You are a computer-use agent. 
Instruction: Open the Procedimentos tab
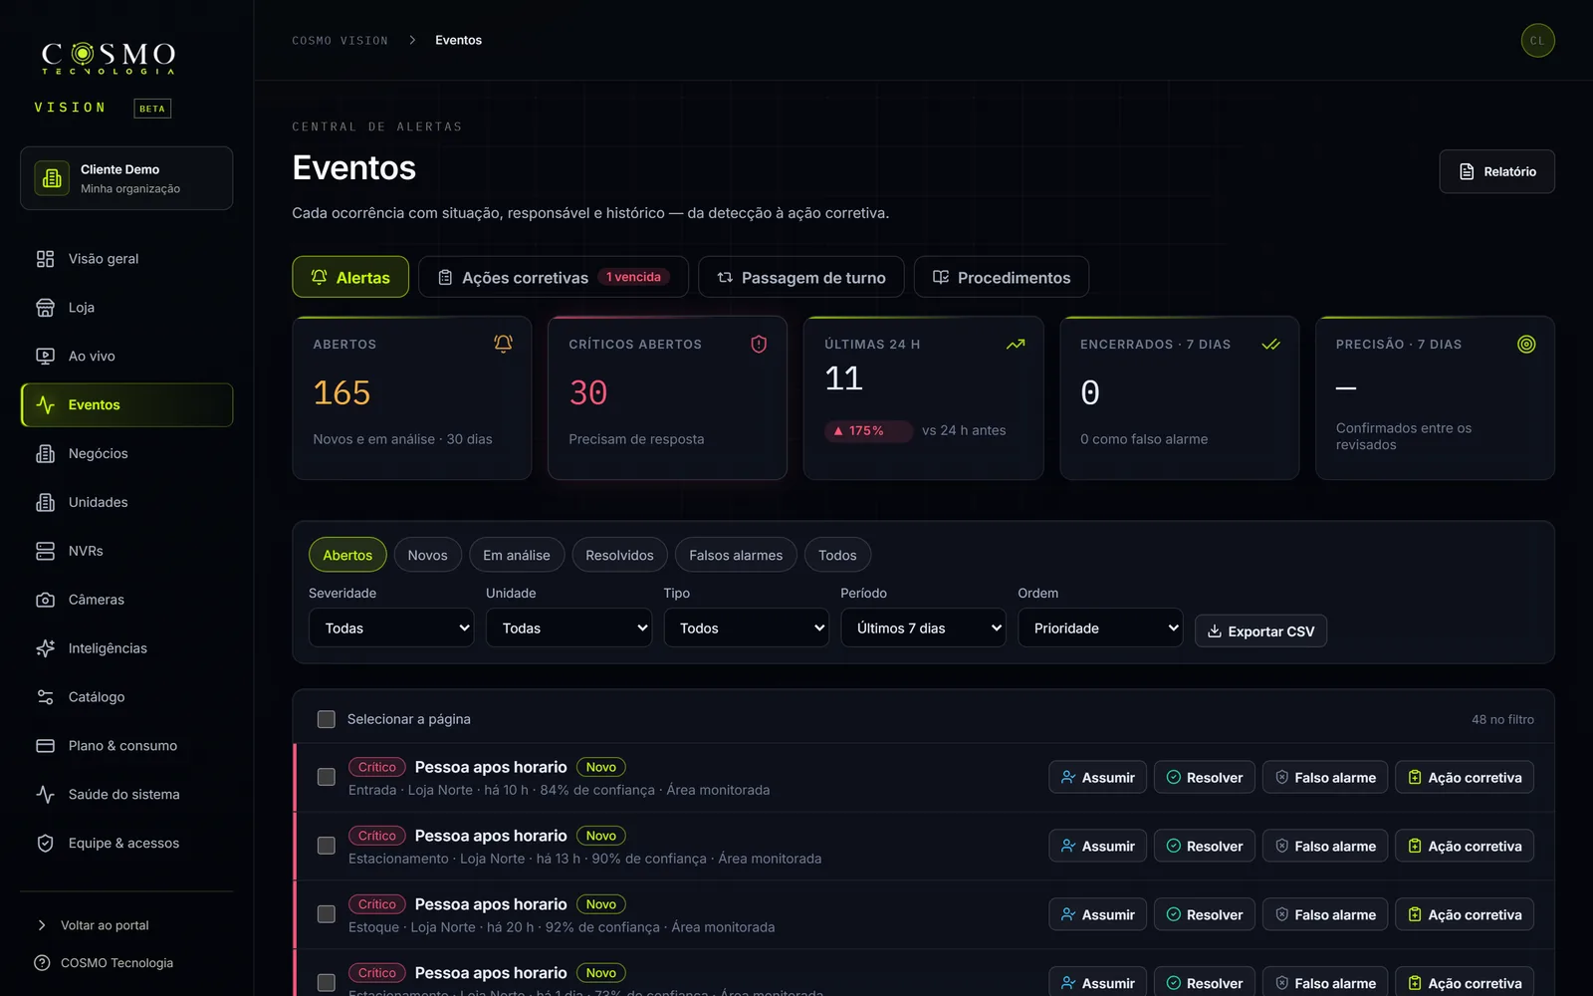[x=1001, y=277]
